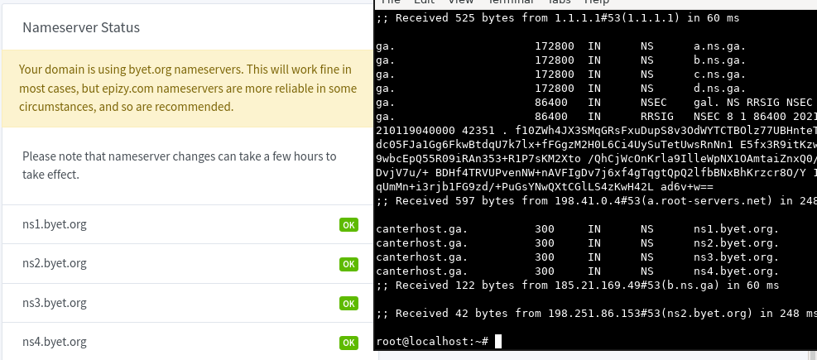Click the 'Received 525 bytes from 1.1.1.1' terminal line

tap(558, 17)
